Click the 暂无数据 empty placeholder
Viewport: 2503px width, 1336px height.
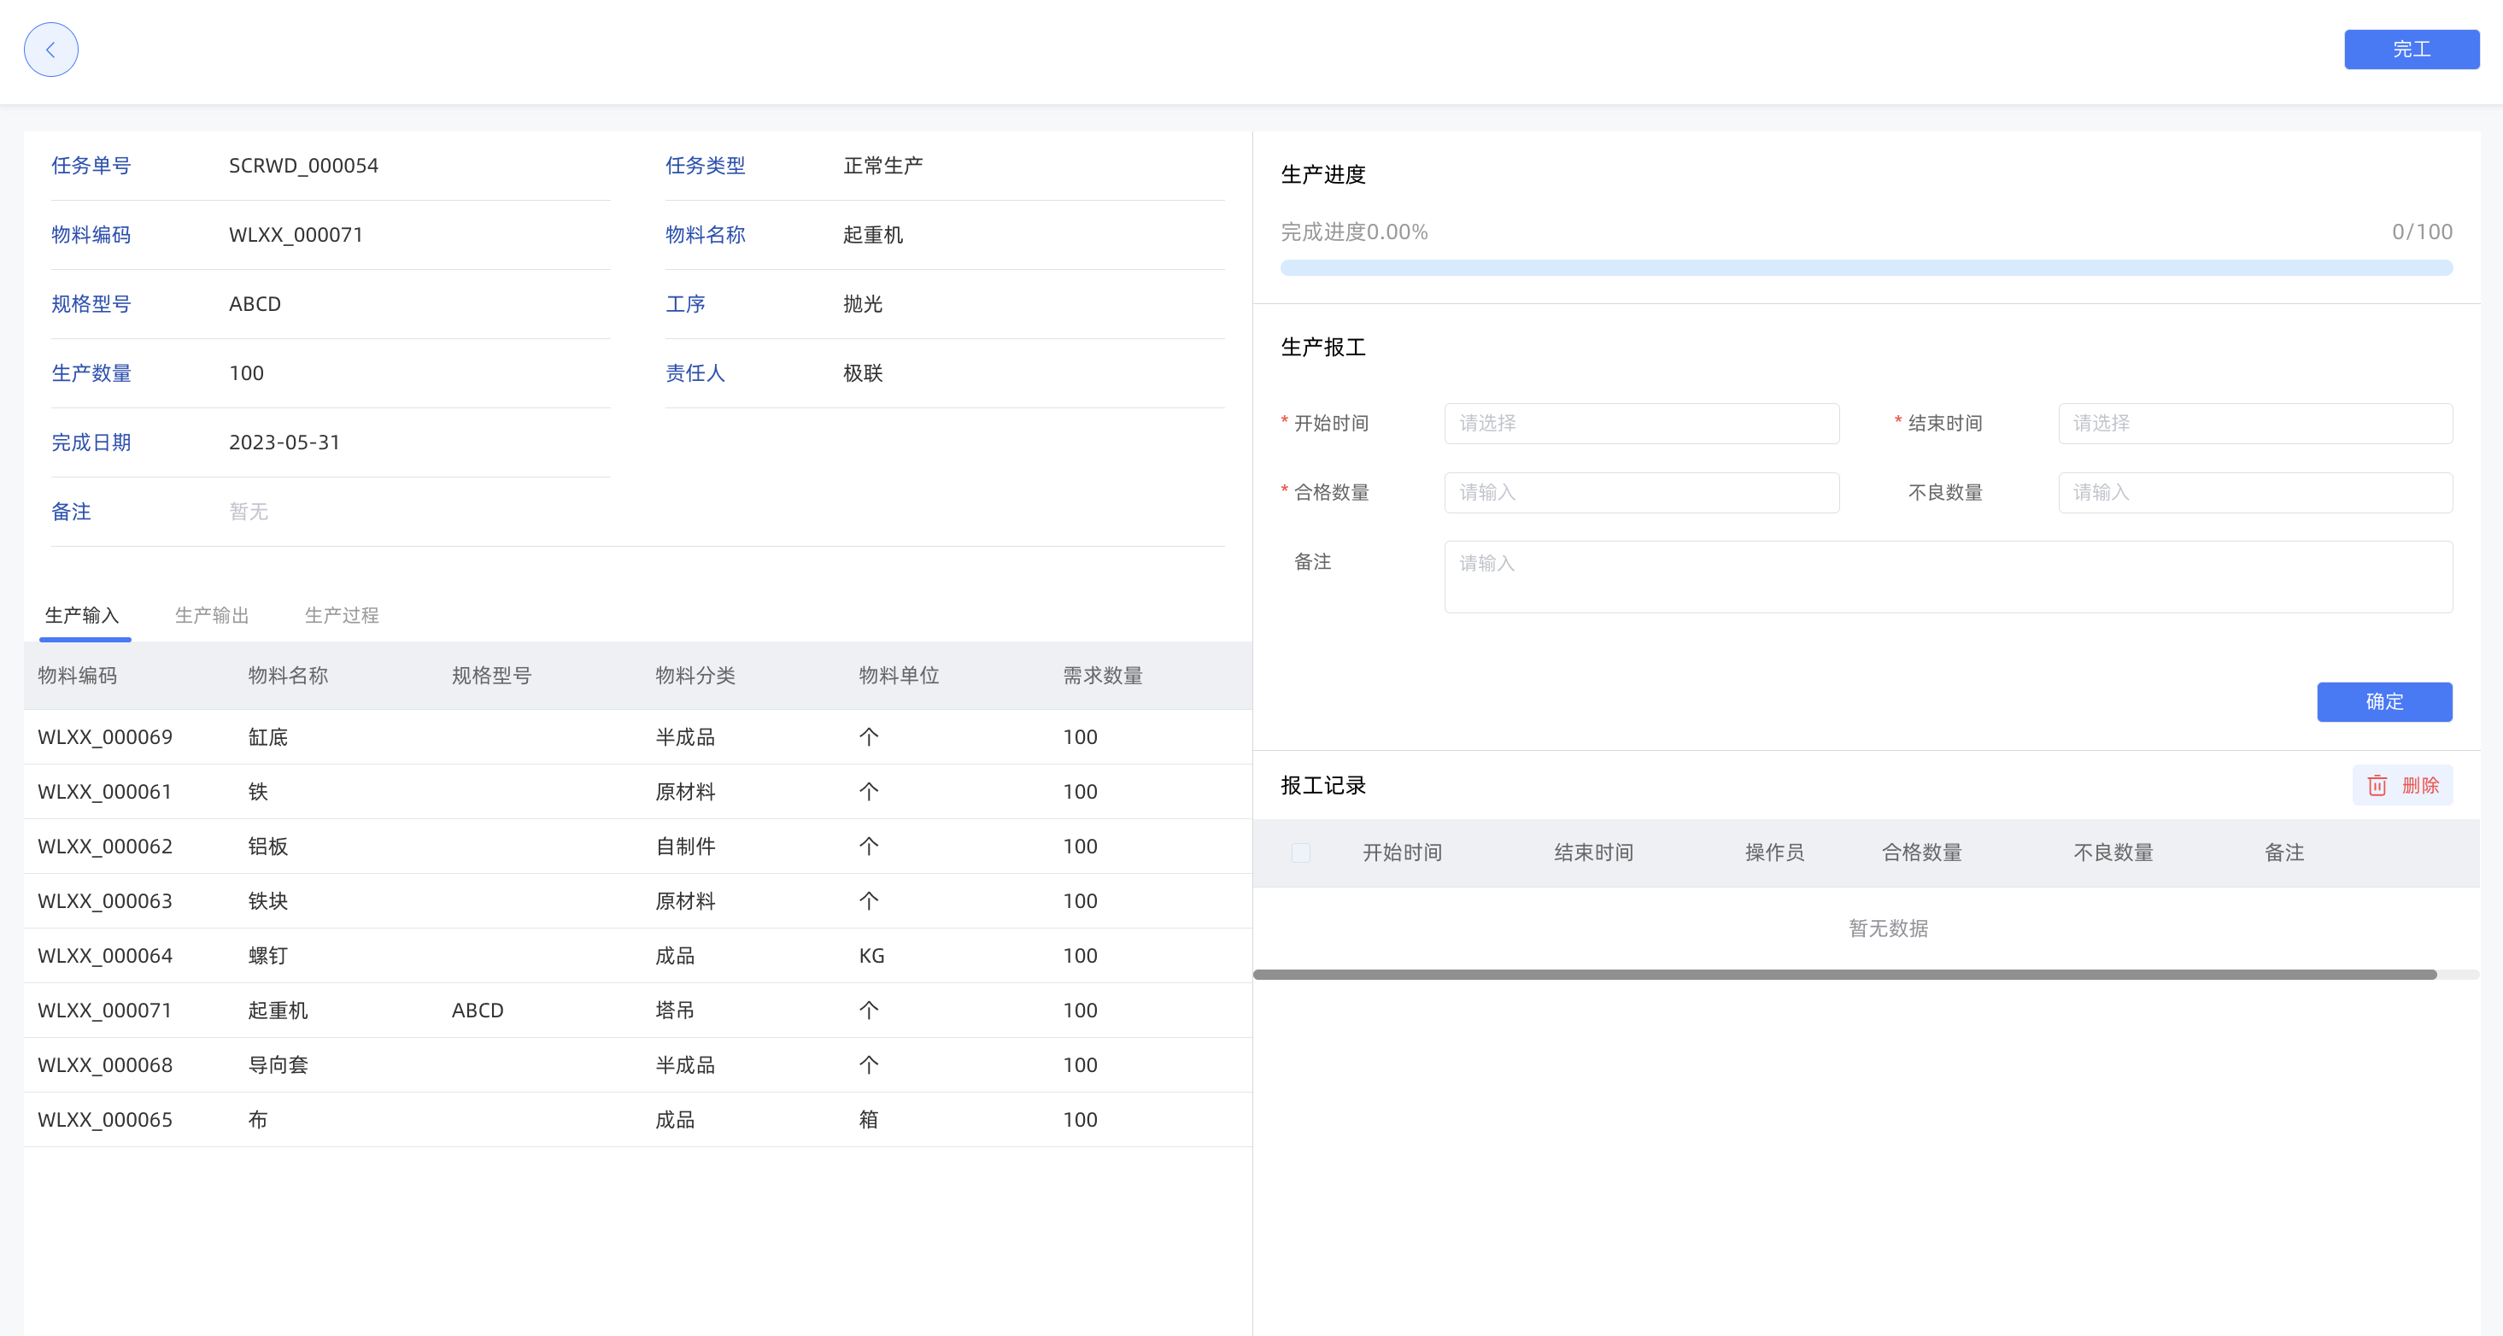coord(1888,929)
